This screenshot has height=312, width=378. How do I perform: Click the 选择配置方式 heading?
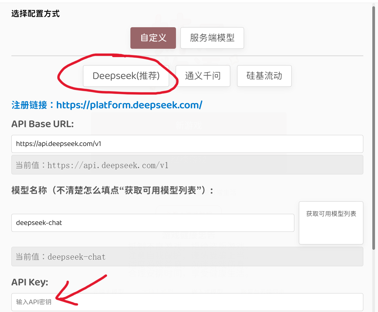(x=35, y=14)
